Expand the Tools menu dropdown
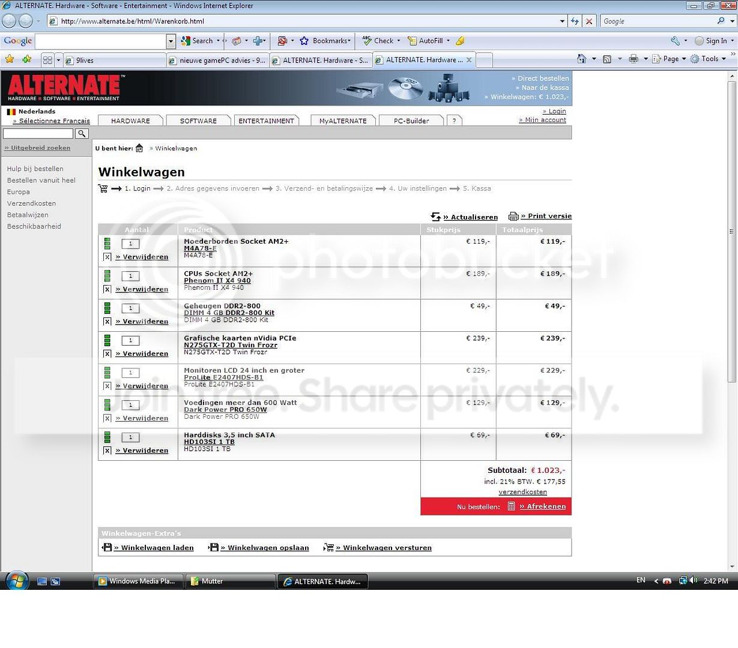The height and width of the screenshot is (648, 738). pyautogui.click(x=724, y=59)
